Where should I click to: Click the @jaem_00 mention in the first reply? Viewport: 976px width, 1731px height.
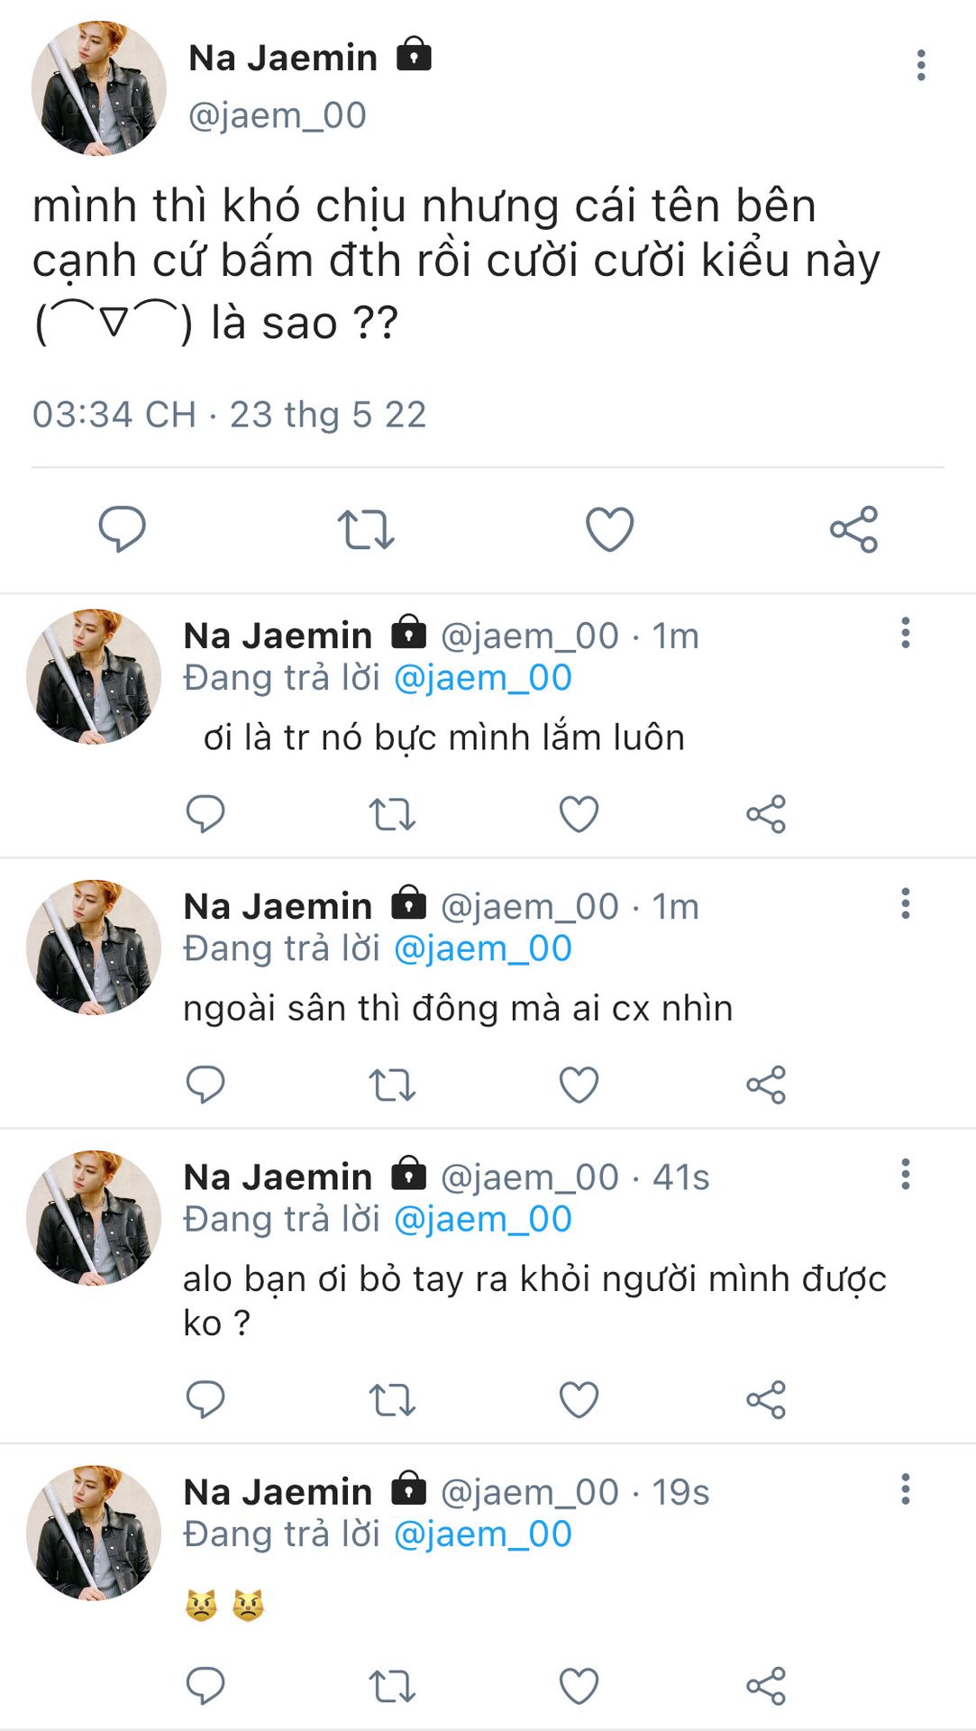(x=483, y=677)
